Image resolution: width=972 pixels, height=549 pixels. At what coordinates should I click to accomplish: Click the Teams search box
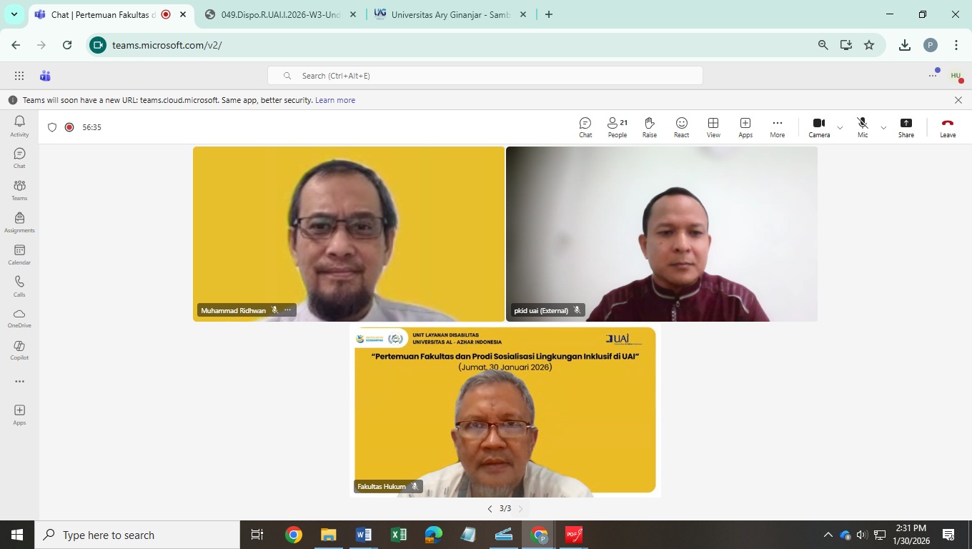[x=485, y=76]
